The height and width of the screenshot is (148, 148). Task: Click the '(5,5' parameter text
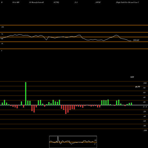(x=76, y=2)
